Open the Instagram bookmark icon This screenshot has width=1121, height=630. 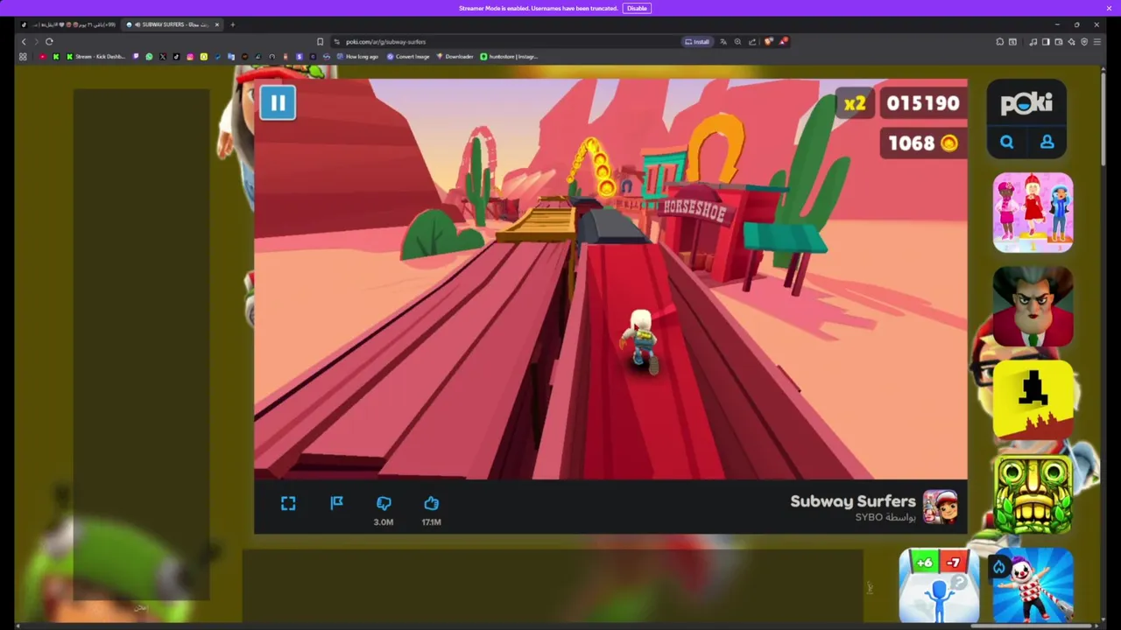click(x=190, y=57)
